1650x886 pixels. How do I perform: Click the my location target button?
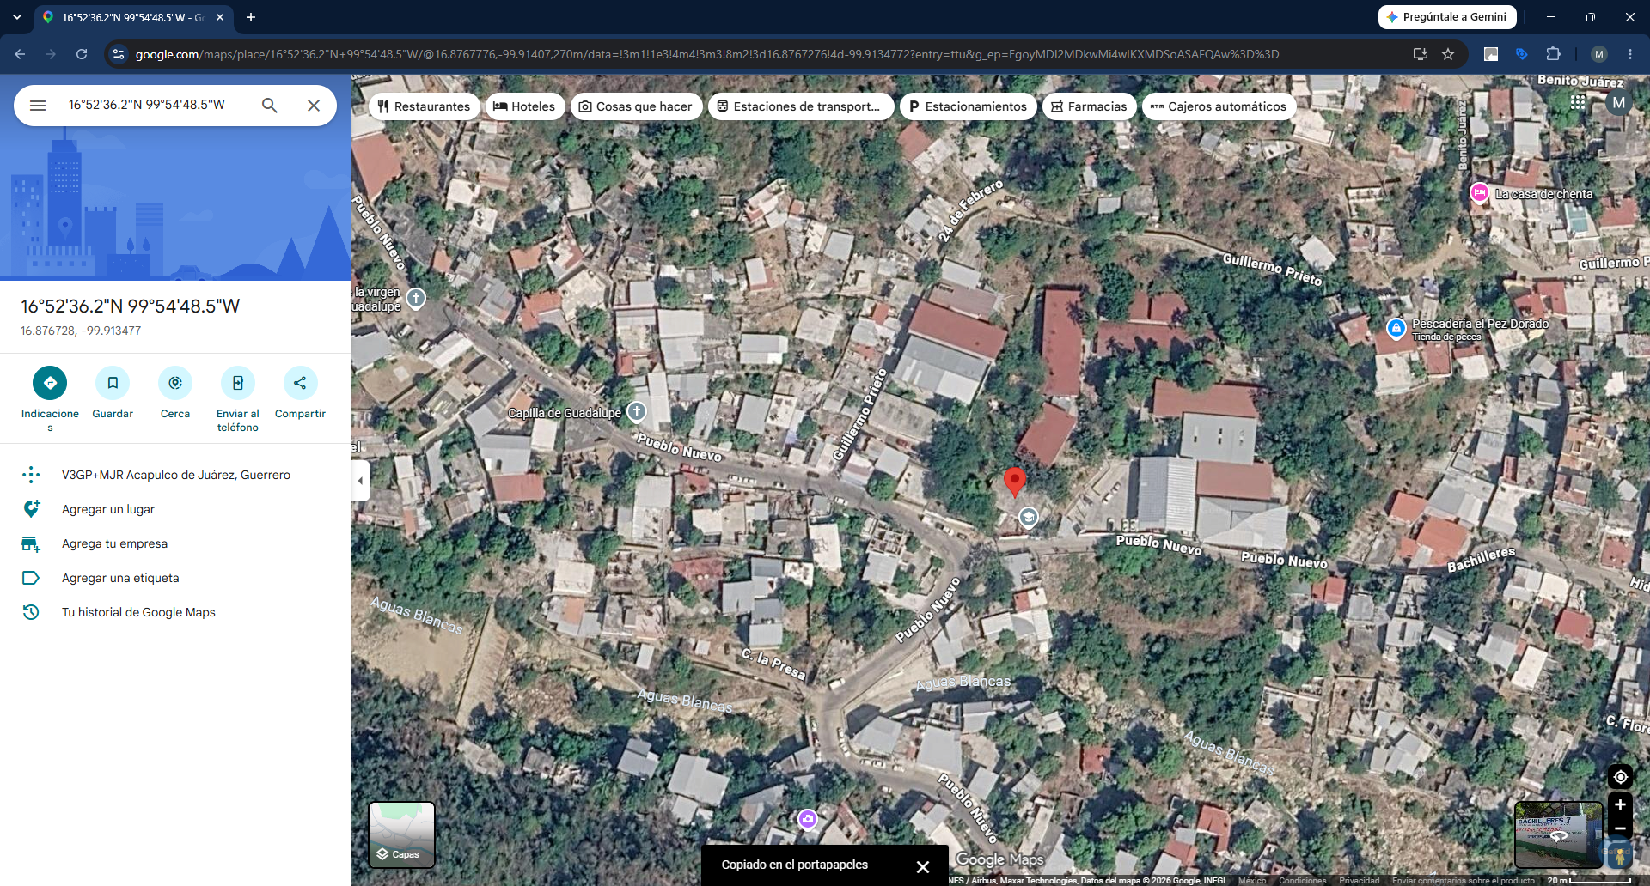coord(1620,777)
